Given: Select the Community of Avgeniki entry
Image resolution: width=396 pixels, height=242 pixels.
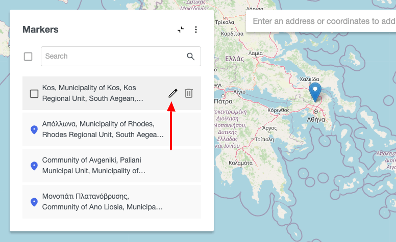Looking at the screenshot, I should [x=102, y=166].
